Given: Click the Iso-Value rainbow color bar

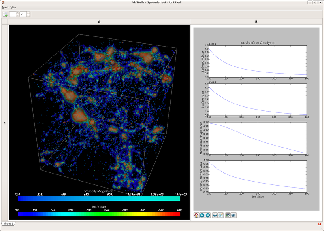Looking at the screenshot, I should [x=99, y=214].
